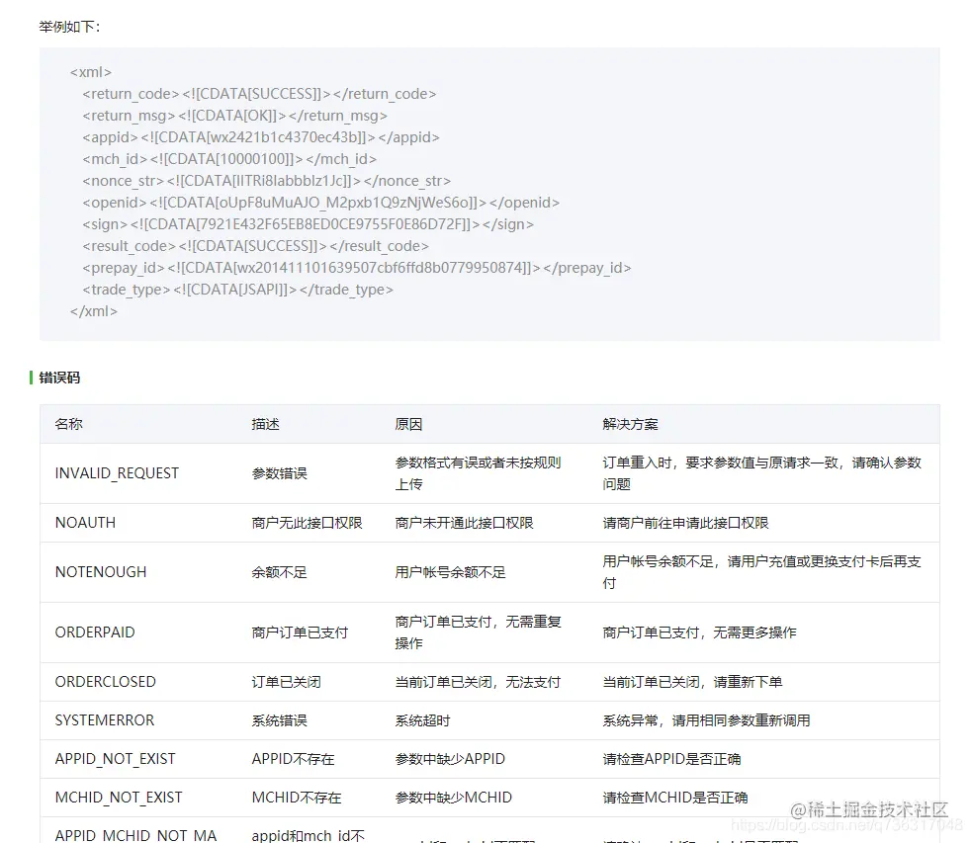This screenshot has width=972, height=843.
Task: Click the '请用相同参数重新调用' solution cell
Action: coord(706,720)
